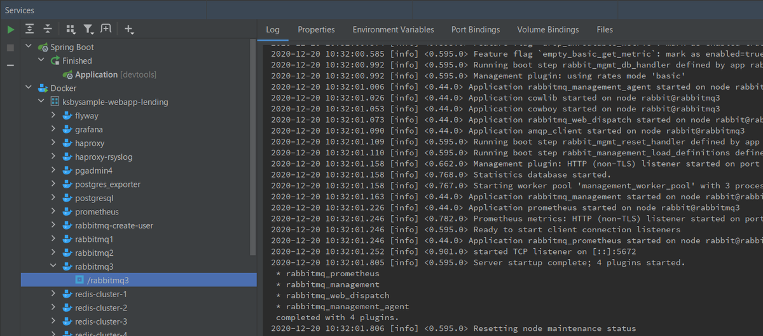Click the whale icon next to rabbitmq1
Viewport: 763px width, 336px height.
67,239
